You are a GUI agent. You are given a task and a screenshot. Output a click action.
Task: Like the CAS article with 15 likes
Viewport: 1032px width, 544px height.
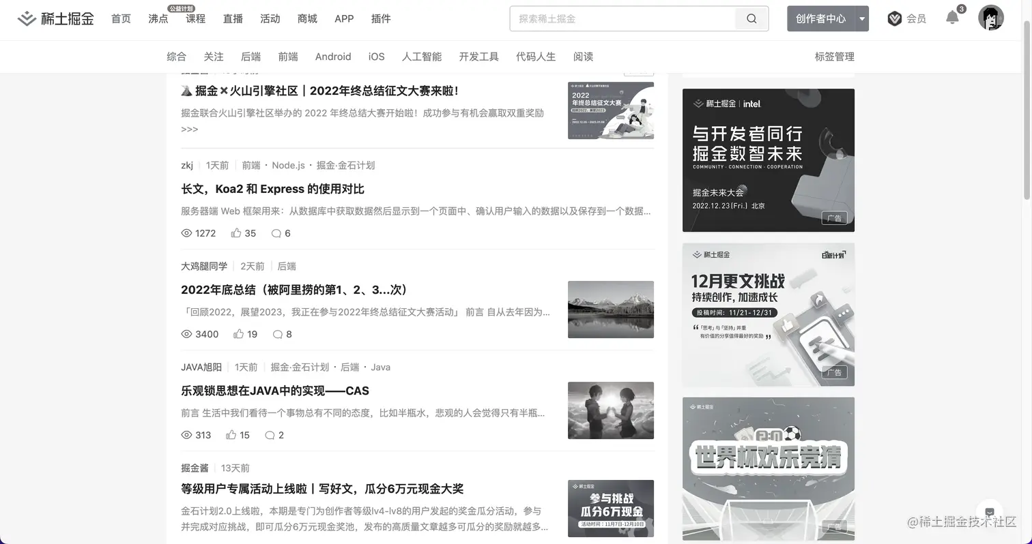point(231,435)
